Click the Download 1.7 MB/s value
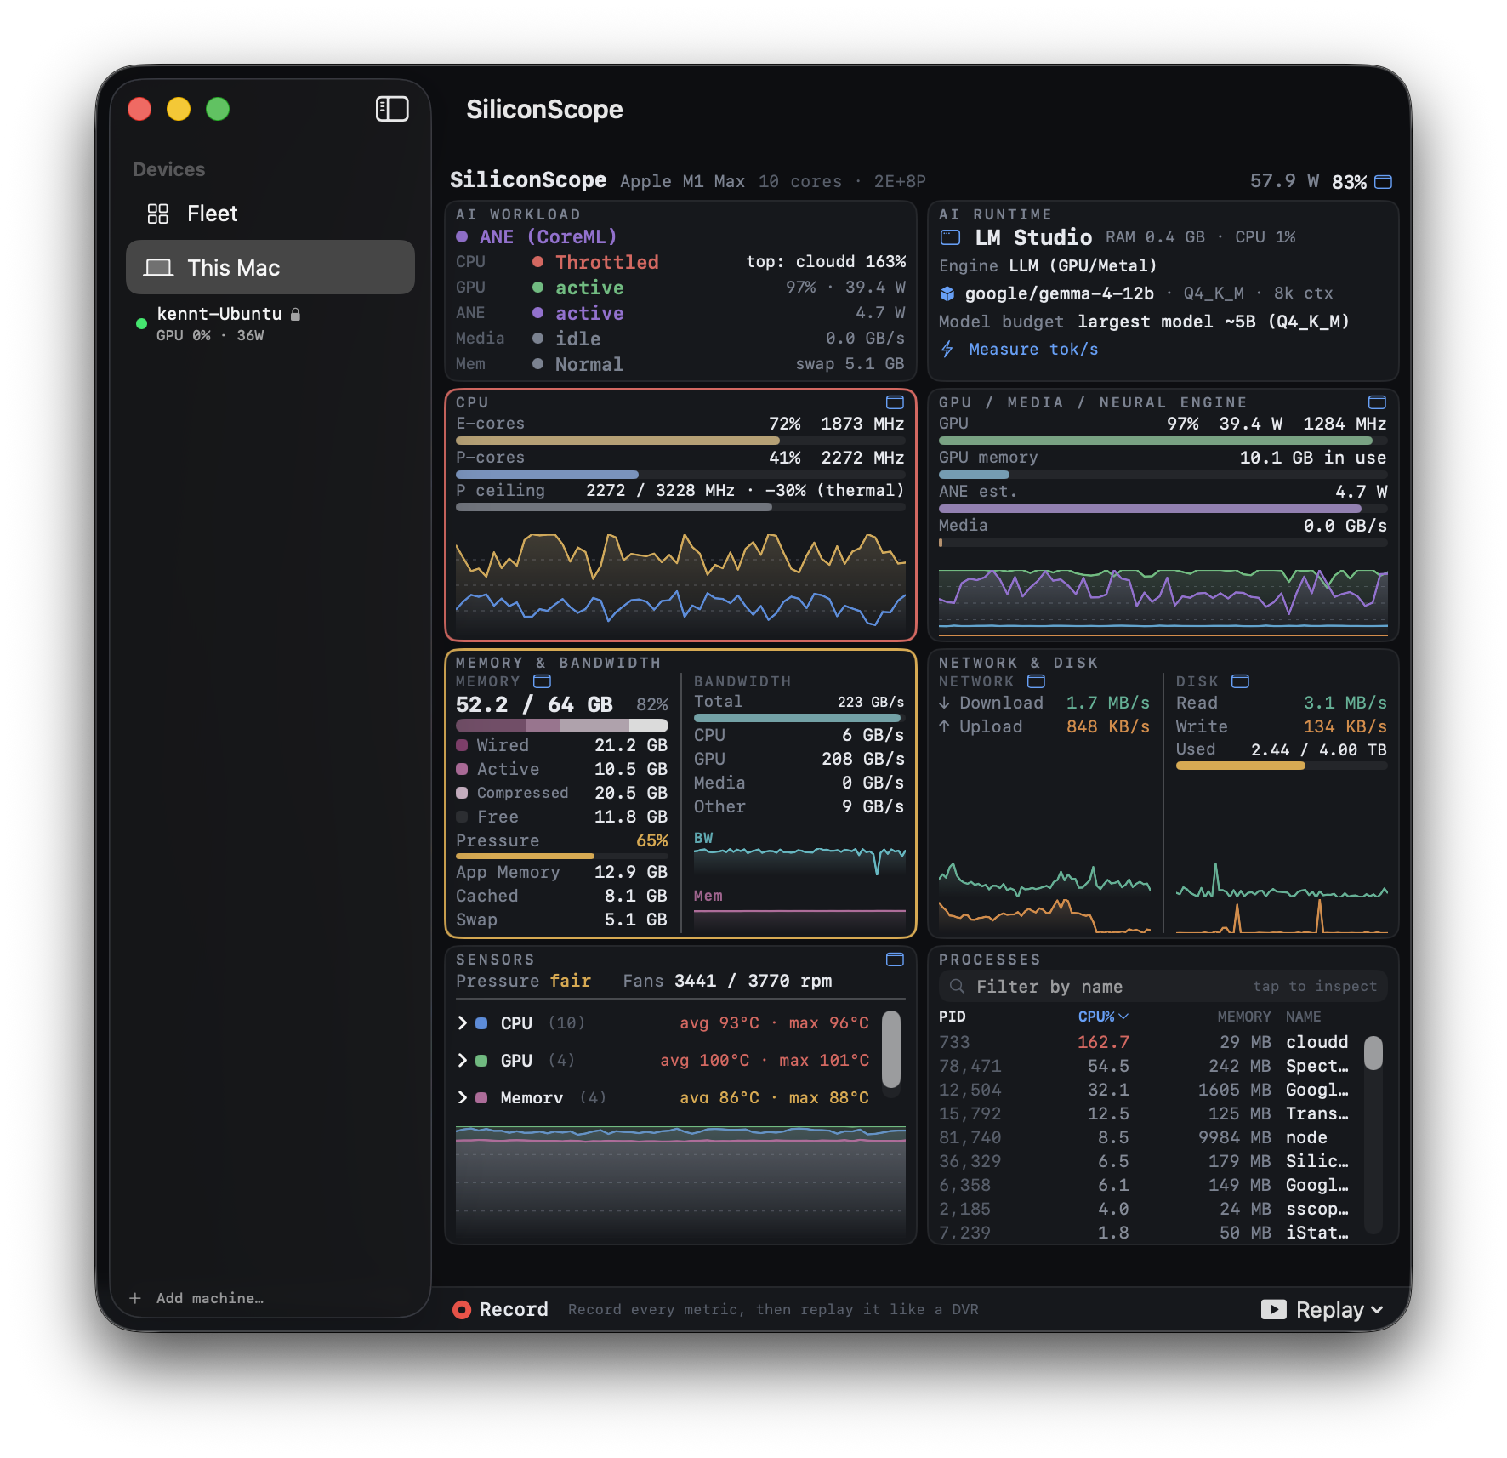1507x1458 pixels. [1107, 703]
